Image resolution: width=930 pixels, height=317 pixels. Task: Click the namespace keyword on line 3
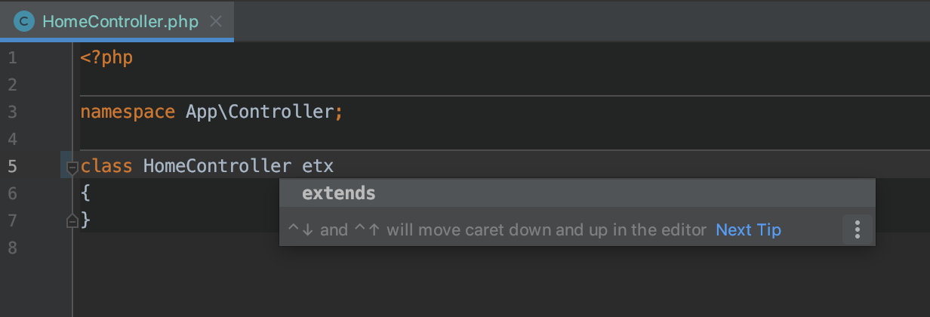pos(128,112)
